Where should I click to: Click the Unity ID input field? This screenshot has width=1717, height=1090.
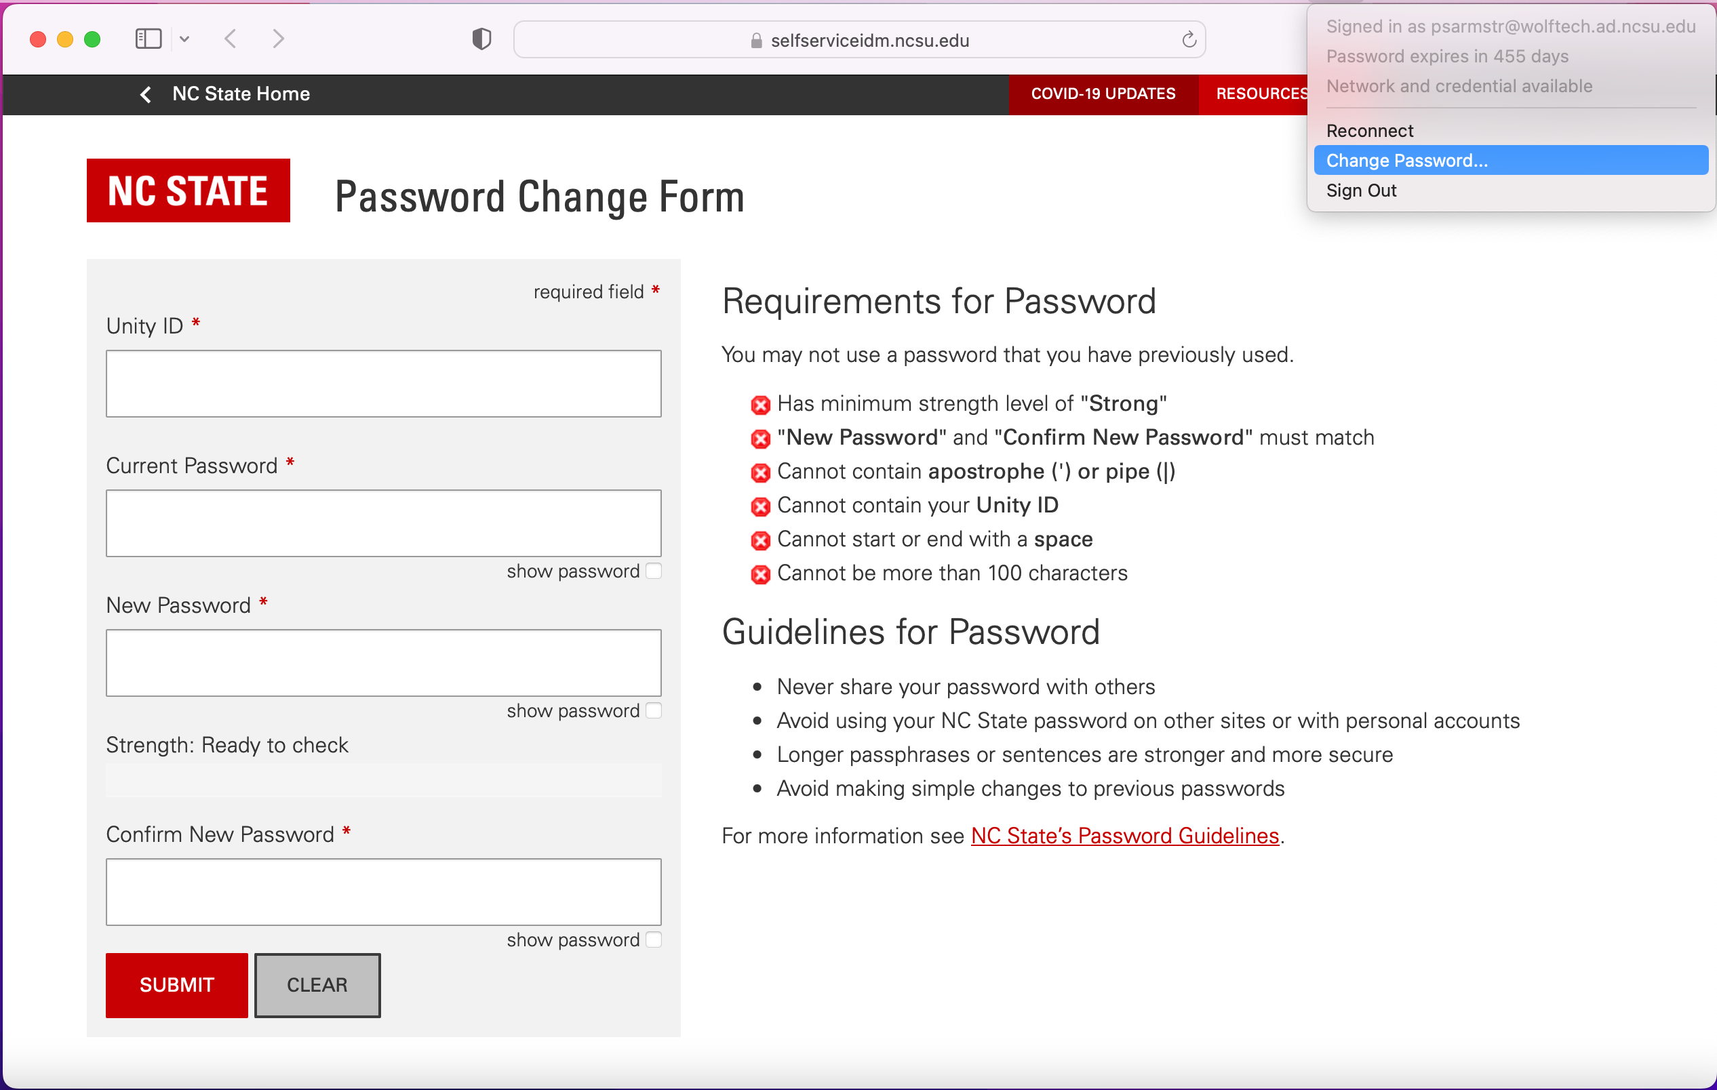[x=384, y=384]
